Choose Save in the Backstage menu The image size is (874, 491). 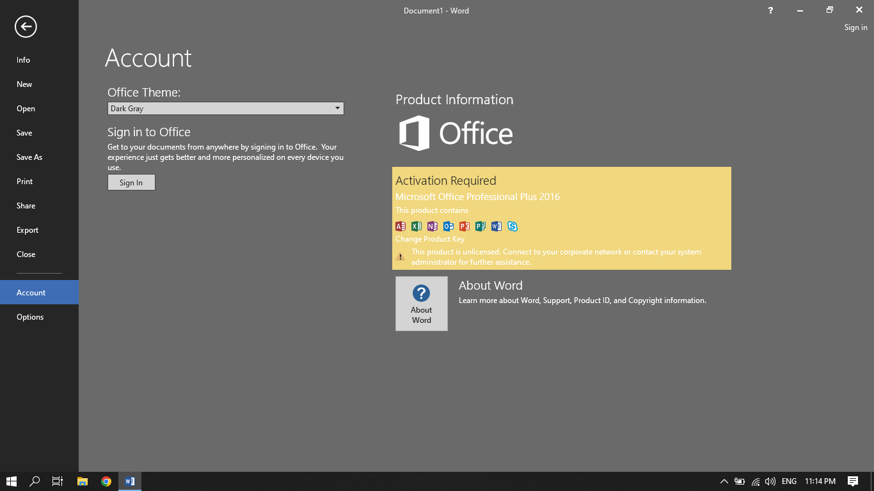(39, 133)
